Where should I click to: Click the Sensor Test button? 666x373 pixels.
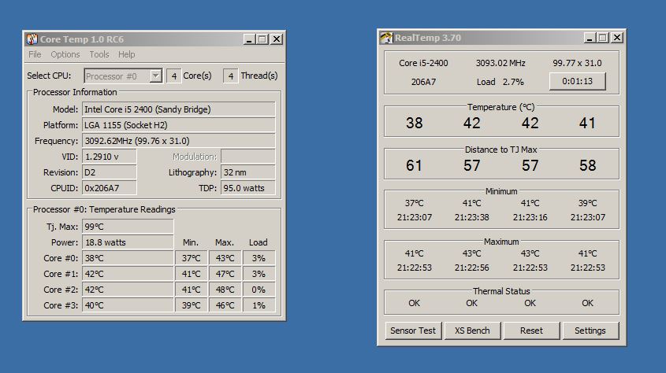click(413, 331)
